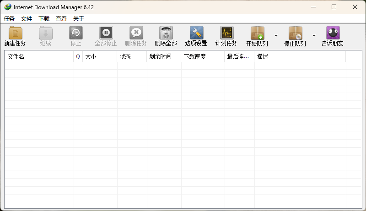Click the Q queue column header
The height and width of the screenshot is (211, 366).
coord(78,57)
